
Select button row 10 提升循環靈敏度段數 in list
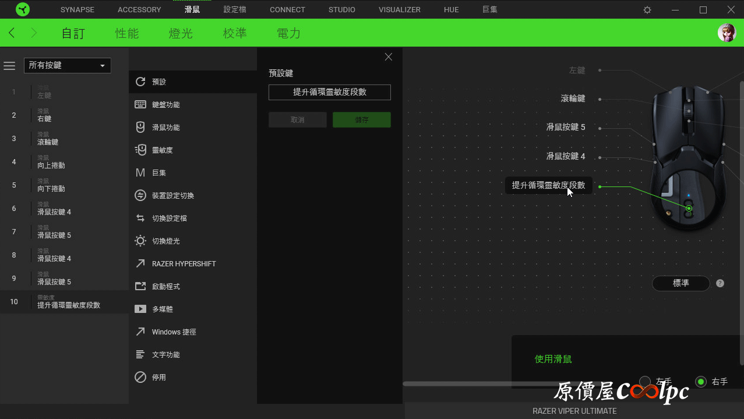click(64, 302)
